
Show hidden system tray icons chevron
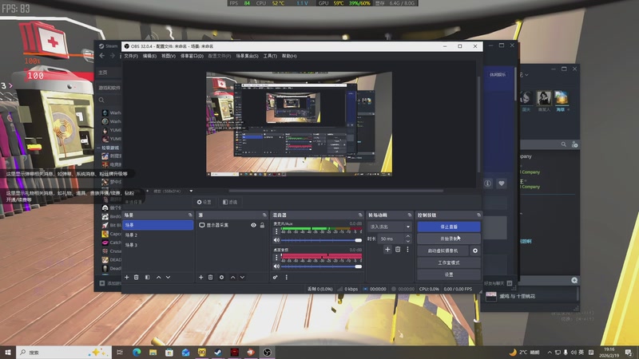coord(550,353)
